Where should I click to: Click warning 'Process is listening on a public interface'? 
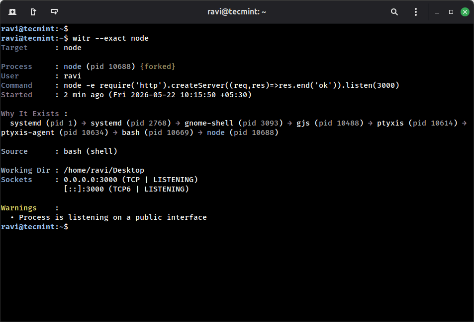[x=113, y=217]
